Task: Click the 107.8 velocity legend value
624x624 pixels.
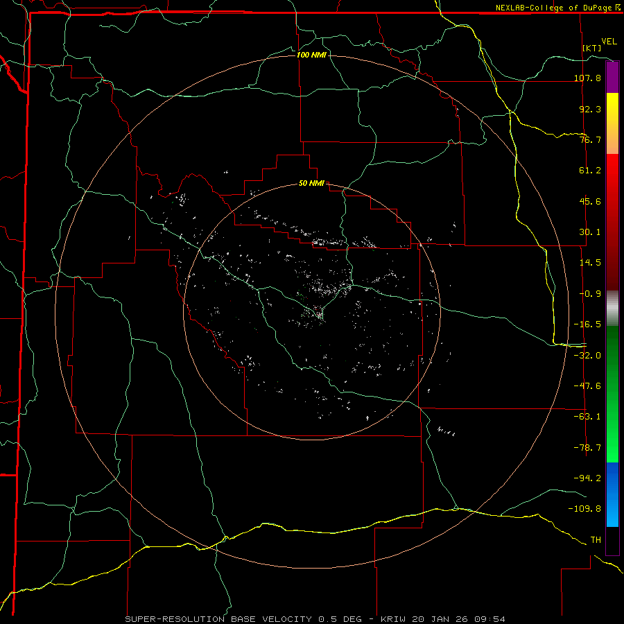Action: pos(587,78)
